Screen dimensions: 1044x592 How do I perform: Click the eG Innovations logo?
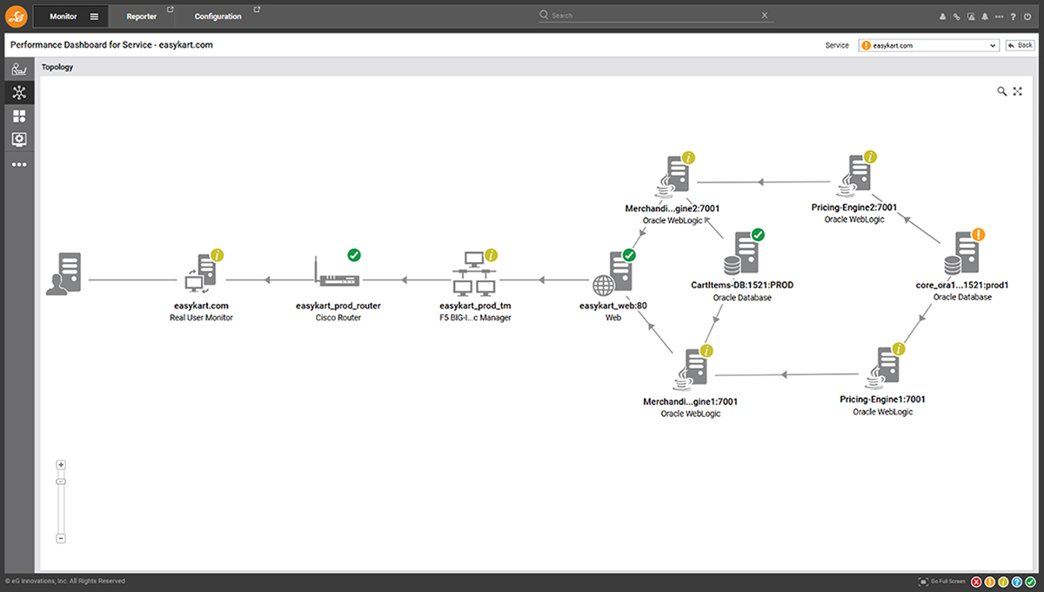17,16
